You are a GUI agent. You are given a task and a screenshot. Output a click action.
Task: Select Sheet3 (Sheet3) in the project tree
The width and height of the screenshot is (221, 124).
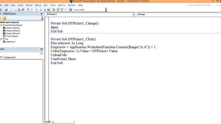click(x=13, y=33)
